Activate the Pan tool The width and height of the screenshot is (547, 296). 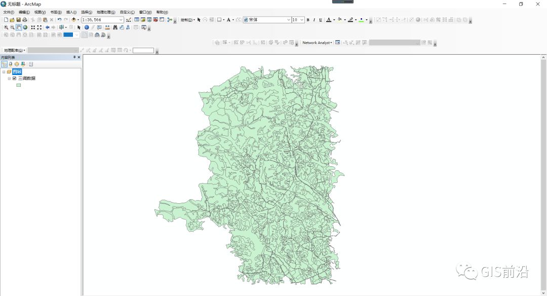(19, 27)
